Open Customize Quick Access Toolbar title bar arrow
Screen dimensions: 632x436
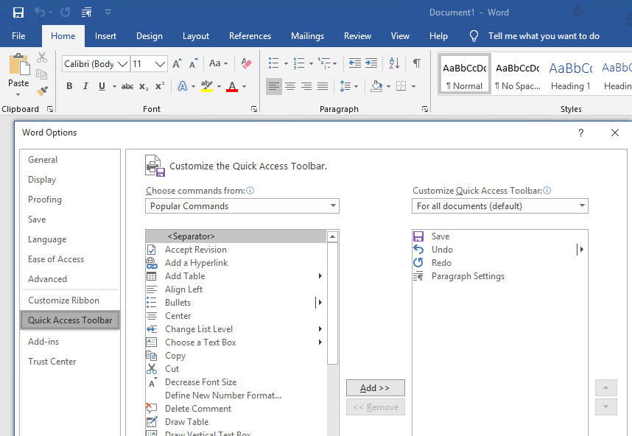108,12
